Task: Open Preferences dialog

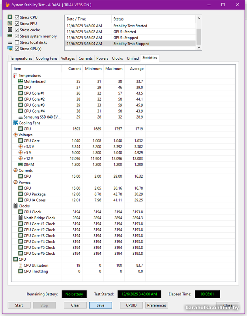Action: click(x=157, y=305)
